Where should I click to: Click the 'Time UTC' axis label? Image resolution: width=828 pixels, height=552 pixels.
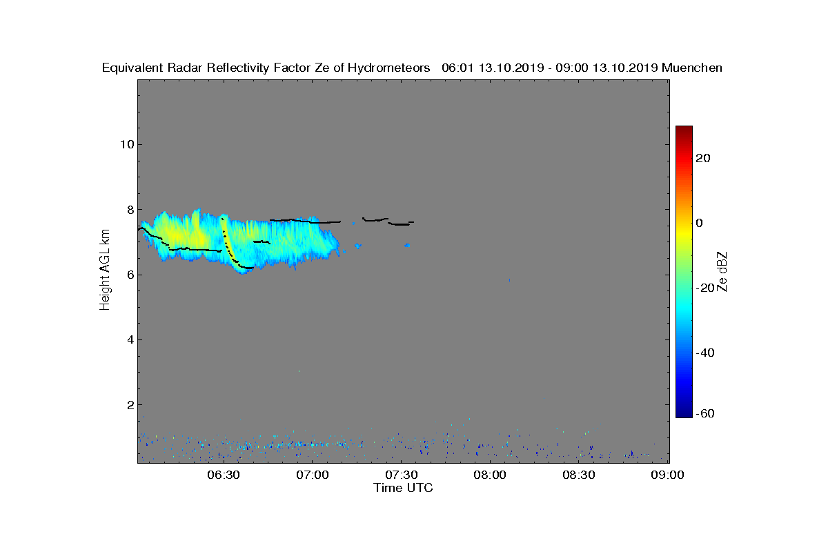(403, 488)
